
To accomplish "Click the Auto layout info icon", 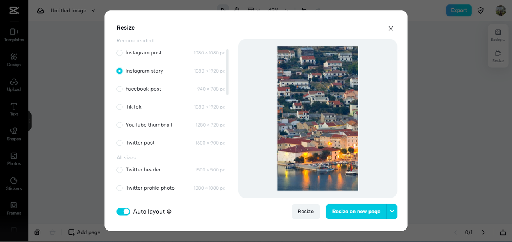I will click(x=169, y=212).
